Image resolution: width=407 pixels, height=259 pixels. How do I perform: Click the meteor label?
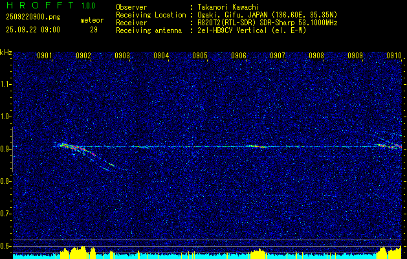[92, 20]
